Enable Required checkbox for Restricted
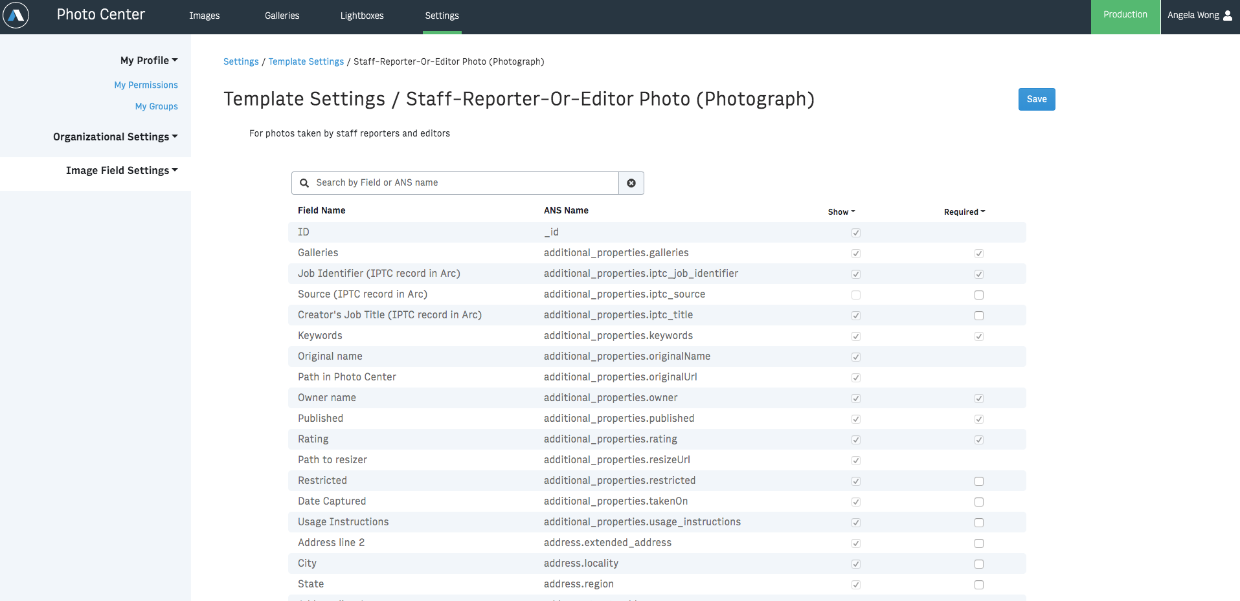 pyautogui.click(x=979, y=481)
